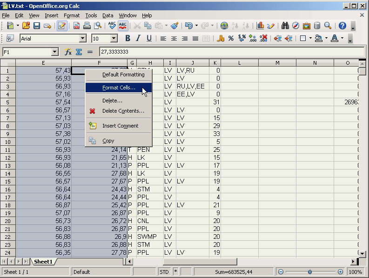Image resolution: width=369 pixels, height=278 pixels.
Task: Decrease indent icon
Action: coord(278,38)
